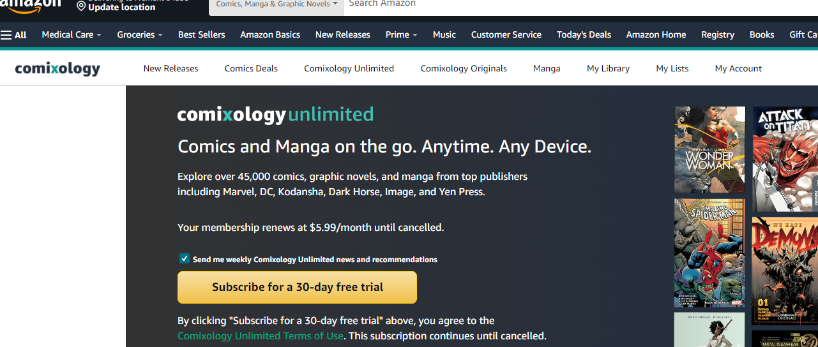
Task: Open Today's Deals
Action: pyautogui.click(x=584, y=35)
